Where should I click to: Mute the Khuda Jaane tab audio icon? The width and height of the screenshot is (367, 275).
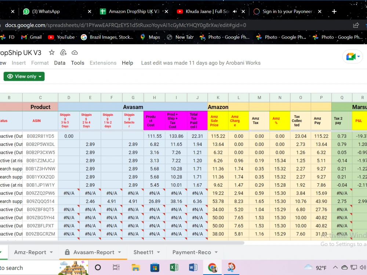[x=235, y=11]
